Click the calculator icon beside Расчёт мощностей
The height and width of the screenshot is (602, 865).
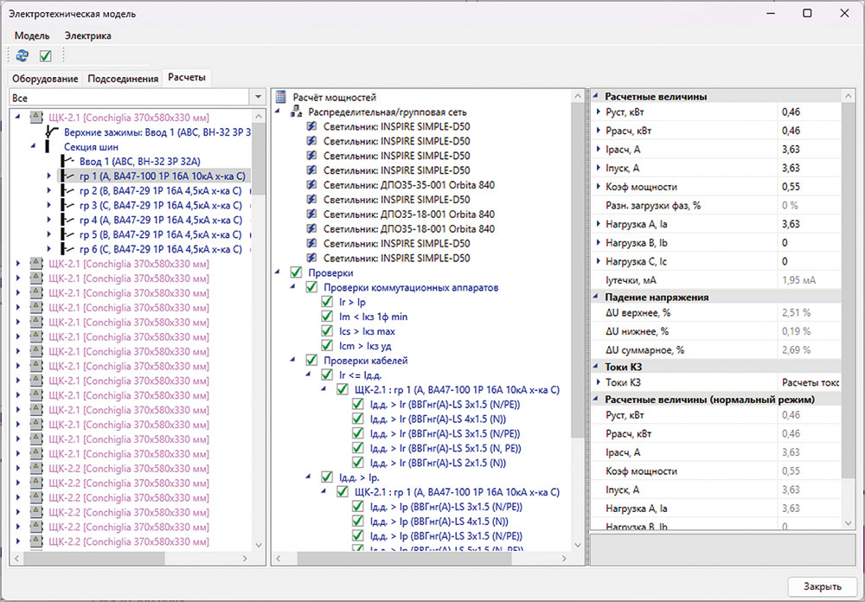281,98
